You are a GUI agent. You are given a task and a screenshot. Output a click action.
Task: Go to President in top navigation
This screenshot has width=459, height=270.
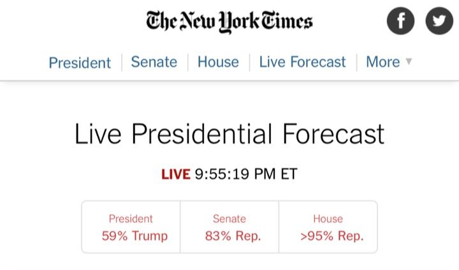[80, 63]
